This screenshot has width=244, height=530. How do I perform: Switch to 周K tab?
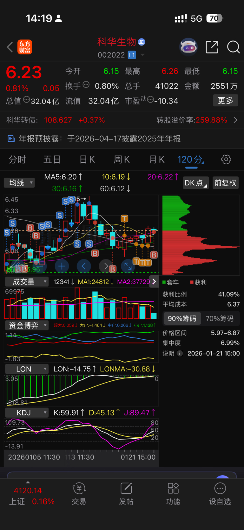122,159
